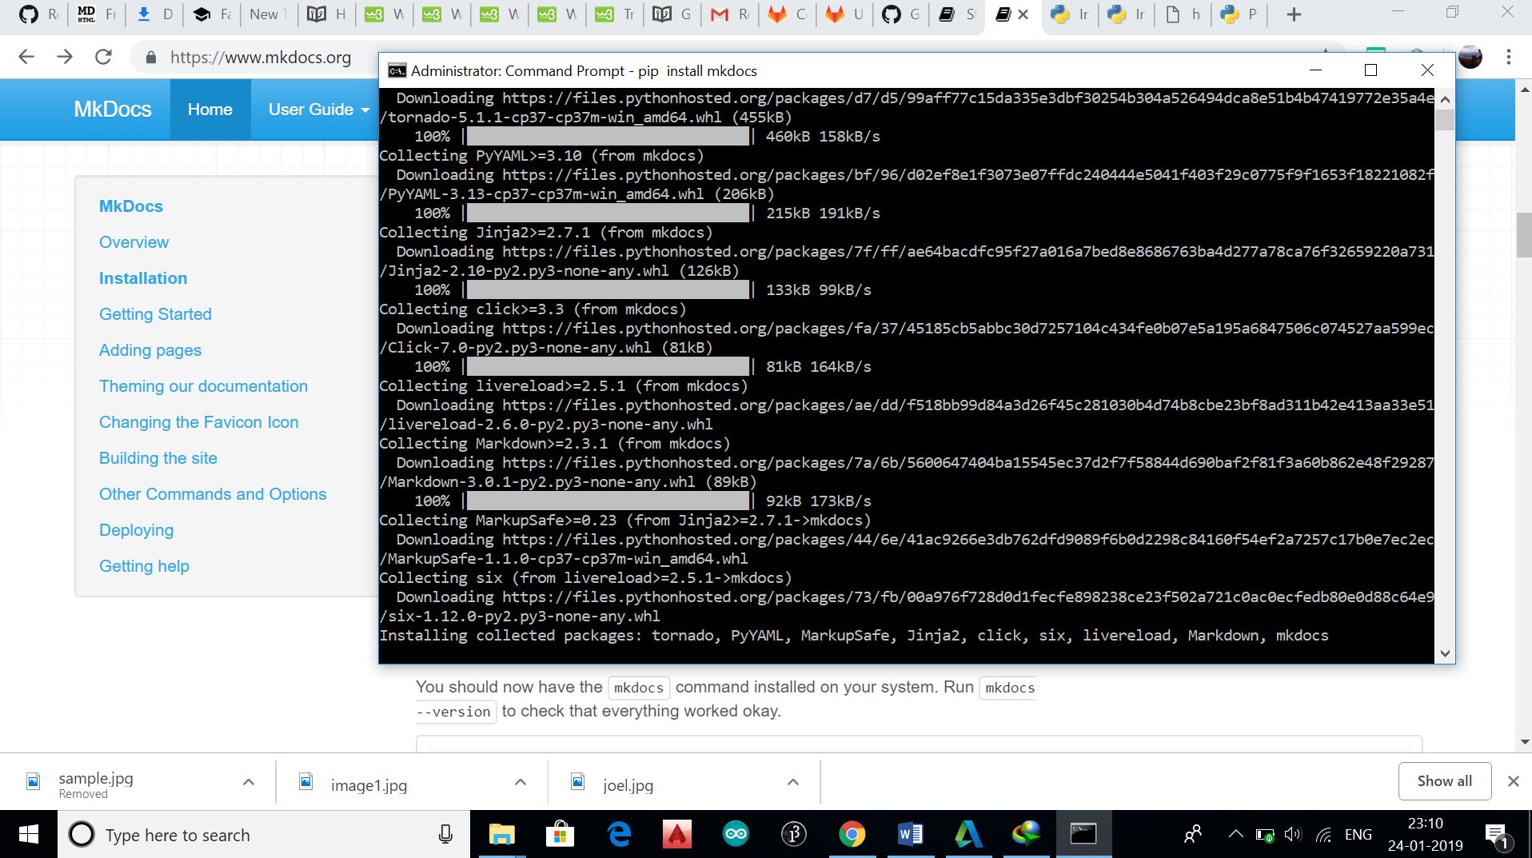The width and height of the screenshot is (1532, 858).
Task: Open the Processing app on the taskbar
Action: point(794,835)
